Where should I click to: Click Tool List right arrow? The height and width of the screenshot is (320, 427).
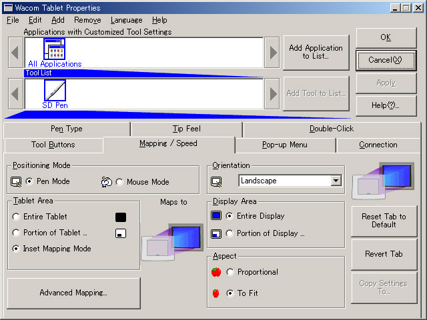(x=272, y=94)
